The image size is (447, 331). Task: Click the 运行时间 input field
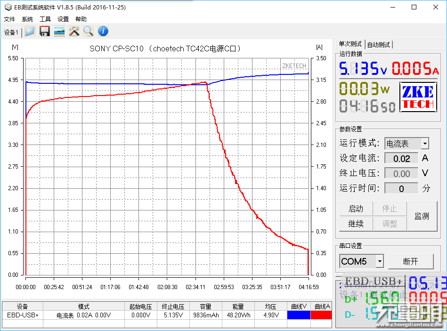401,189
